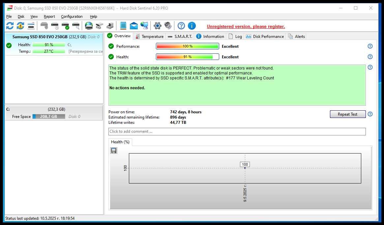Click the Health 91 % bar in Overview

(187, 57)
